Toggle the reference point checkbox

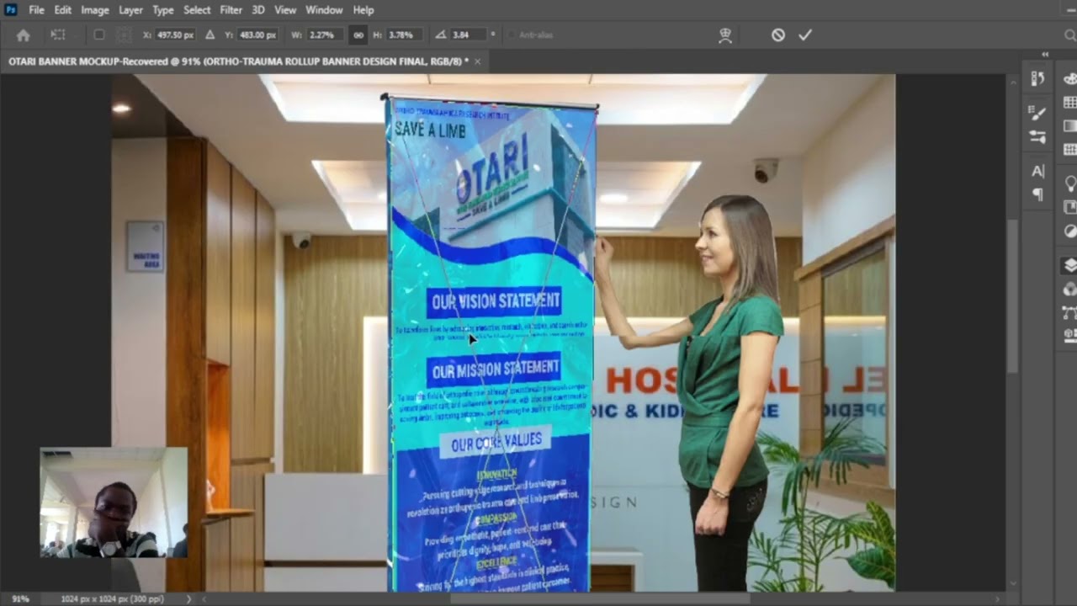[99, 35]
